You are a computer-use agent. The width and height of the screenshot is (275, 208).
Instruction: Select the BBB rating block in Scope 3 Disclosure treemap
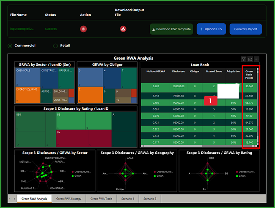(36, 129)
